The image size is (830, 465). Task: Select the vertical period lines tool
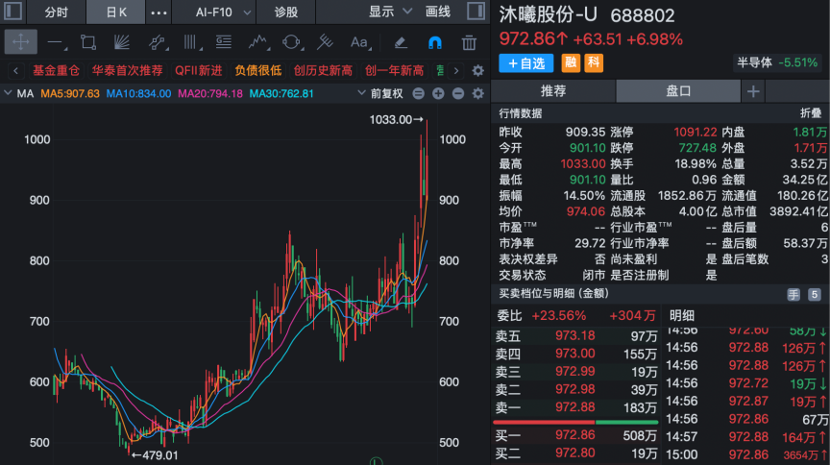point(190,42)
